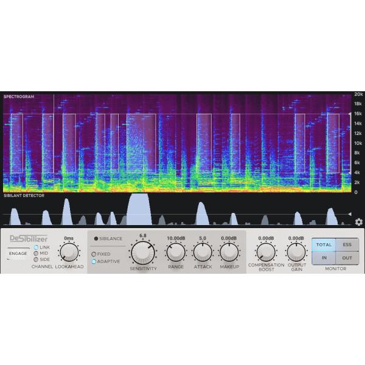
Task: Click the Output Gain knob
Action: point(296,252)
